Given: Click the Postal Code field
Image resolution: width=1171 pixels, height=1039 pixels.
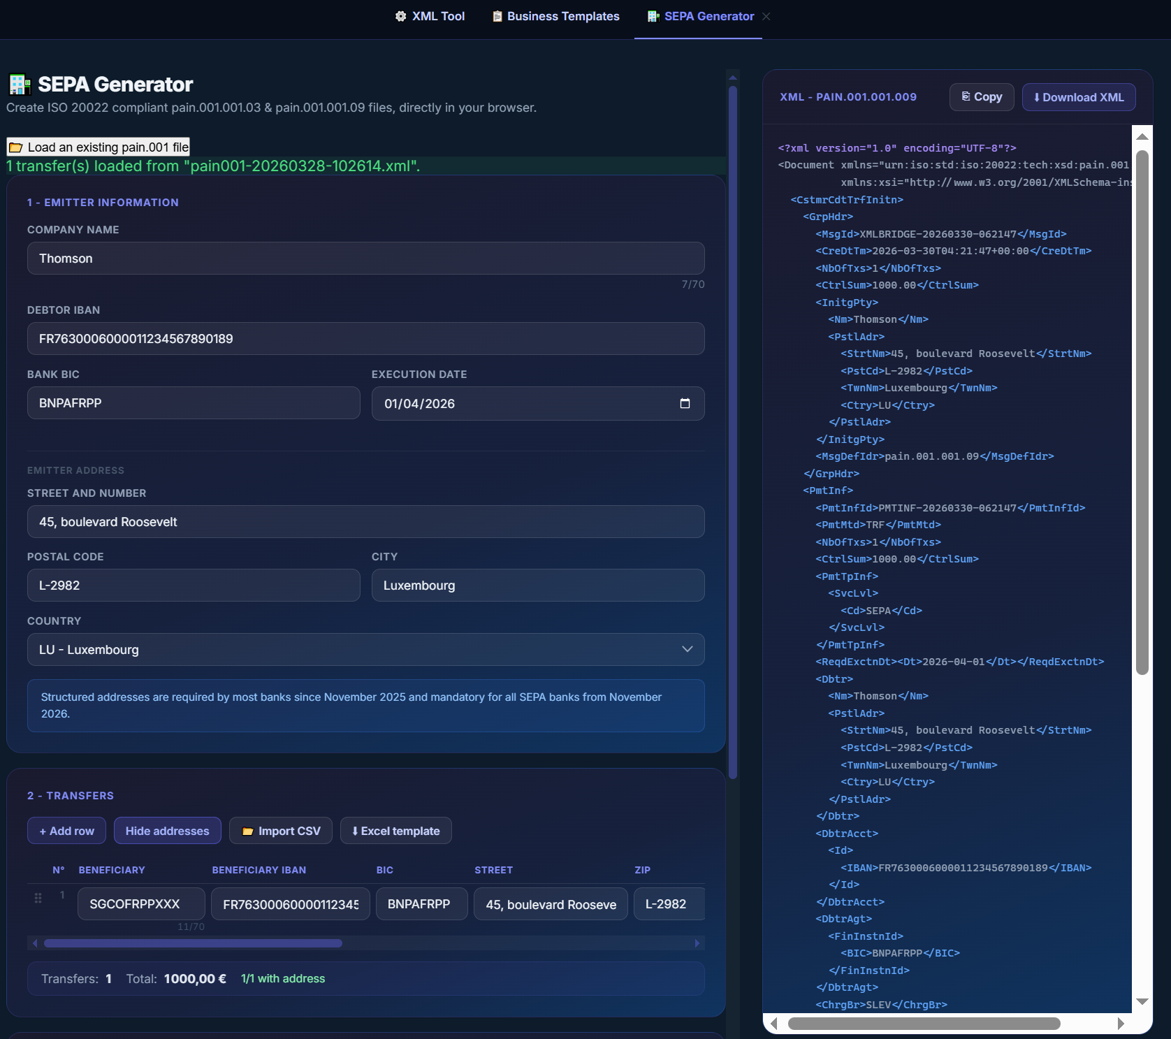Looking at the screenshot, I should point(194,585).
